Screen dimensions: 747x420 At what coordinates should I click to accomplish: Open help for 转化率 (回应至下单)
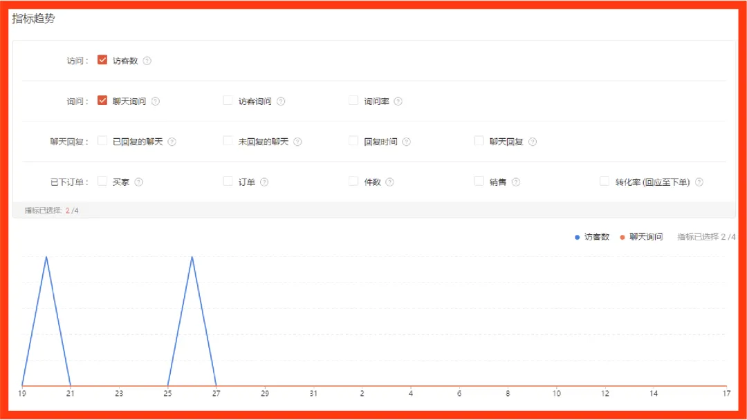[699, 182]
